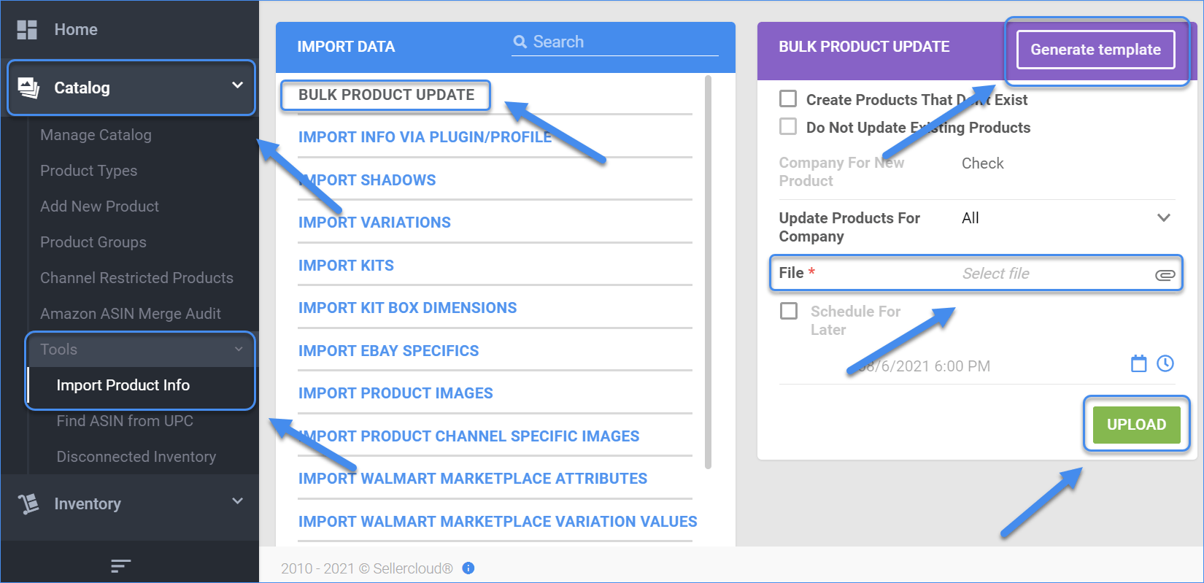Viewport: 1204px width, 583px height.
Task: Enable Create Products That Don't Exist checkbox
Action: [x=788, y=99]
